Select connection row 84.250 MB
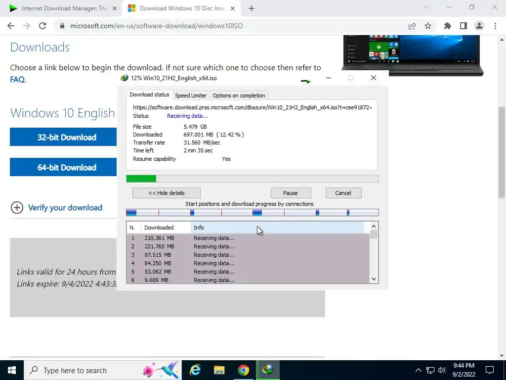 (248, 263)
